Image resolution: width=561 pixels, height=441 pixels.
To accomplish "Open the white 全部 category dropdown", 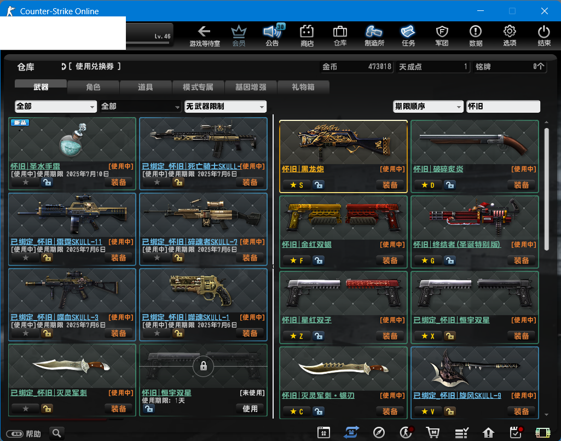I will 56,106.
